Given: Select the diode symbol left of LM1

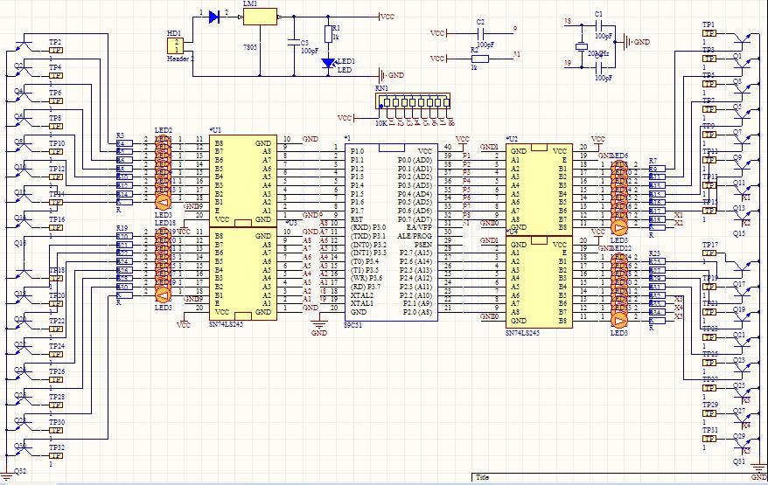Looking at the screenshot, I should [x=215, y=16].
